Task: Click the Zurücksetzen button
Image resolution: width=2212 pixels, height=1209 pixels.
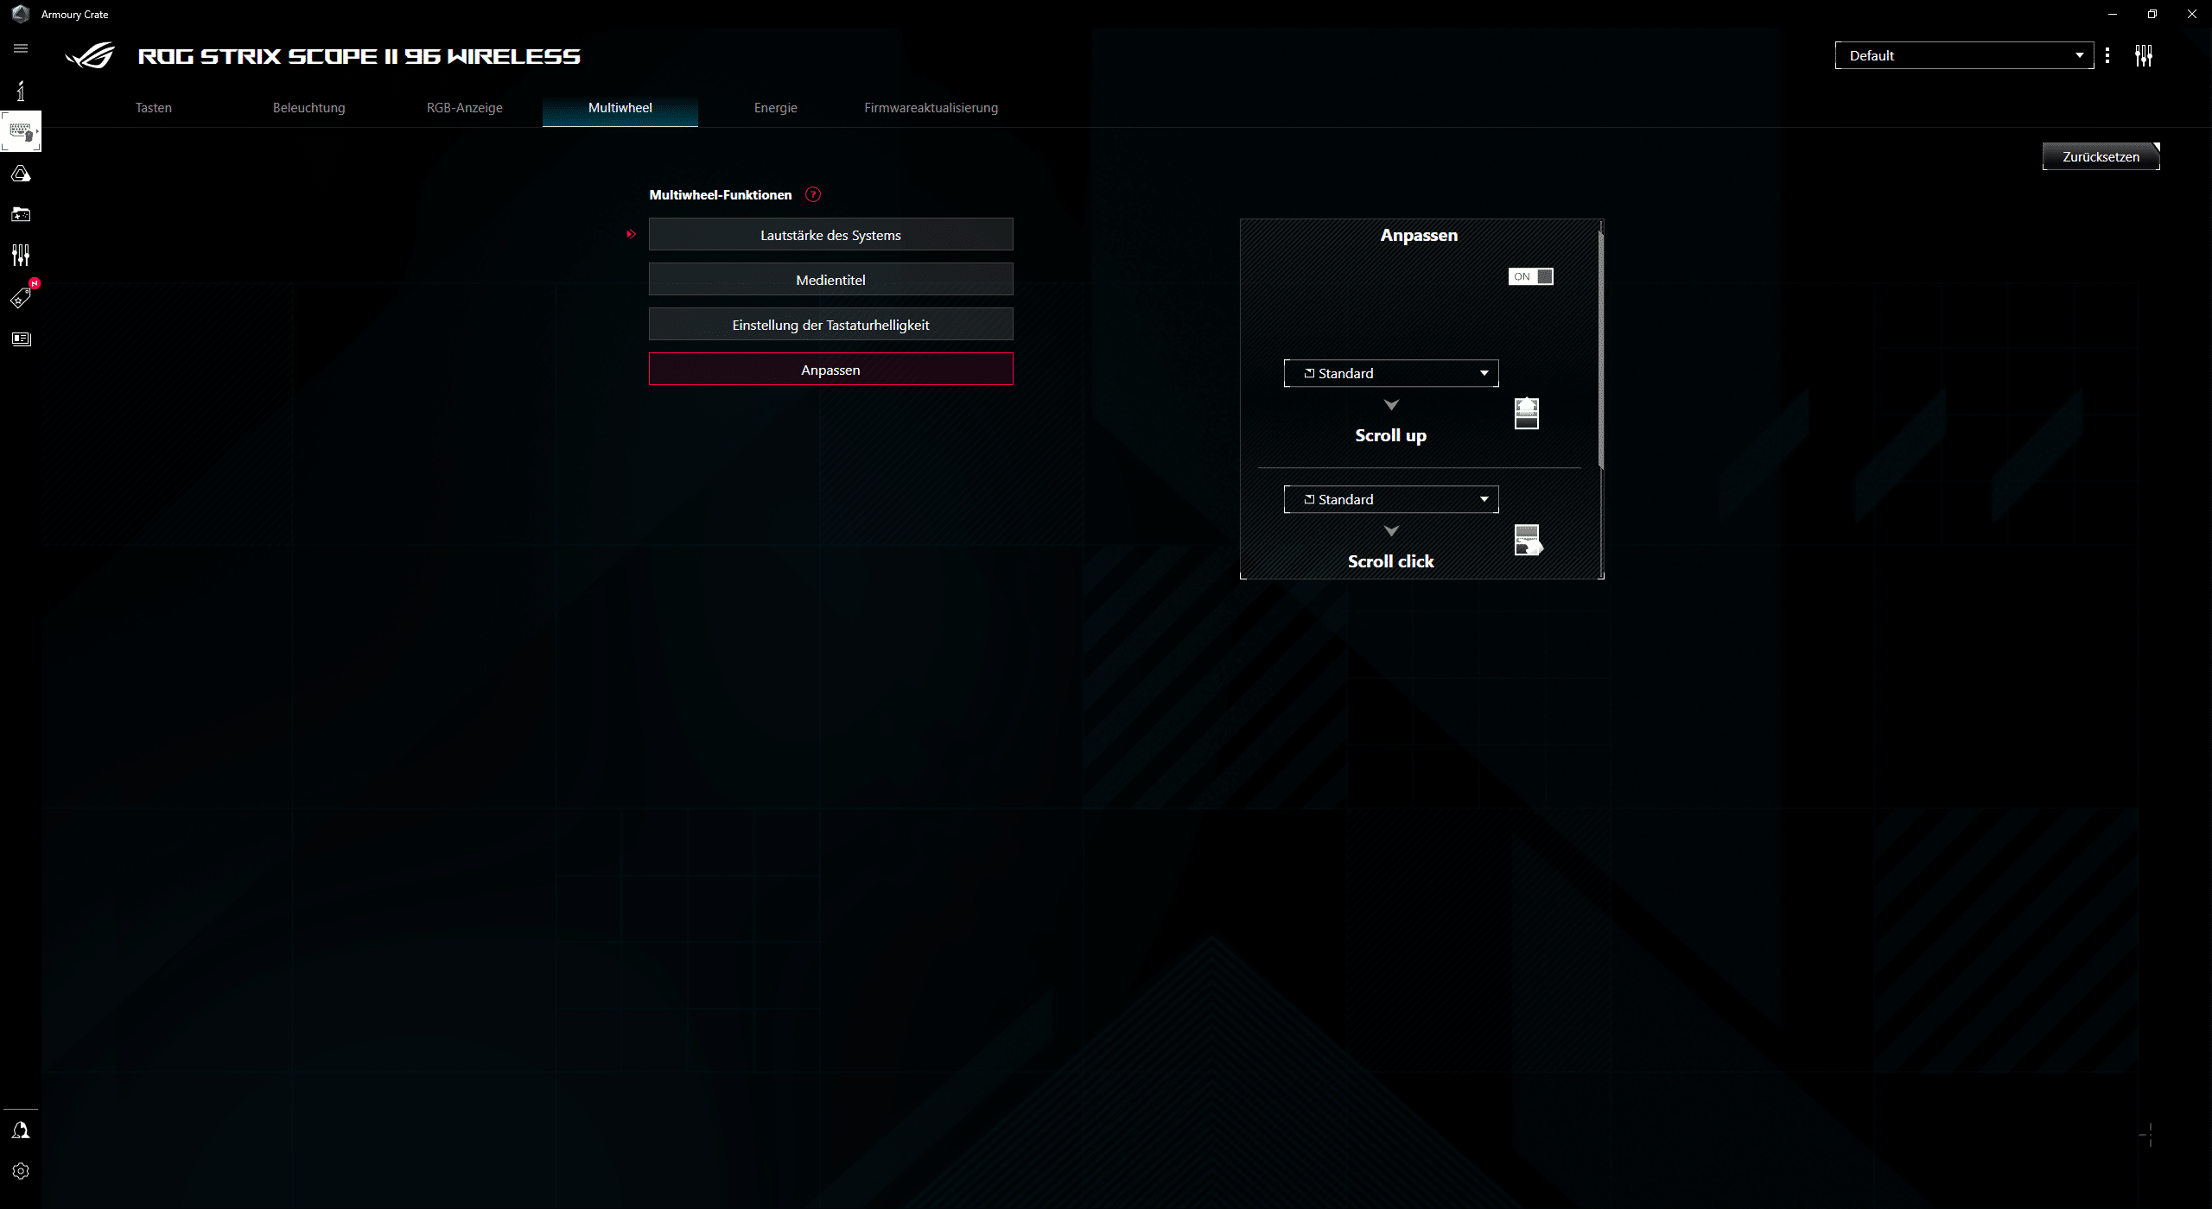Action: [2100, 156]
